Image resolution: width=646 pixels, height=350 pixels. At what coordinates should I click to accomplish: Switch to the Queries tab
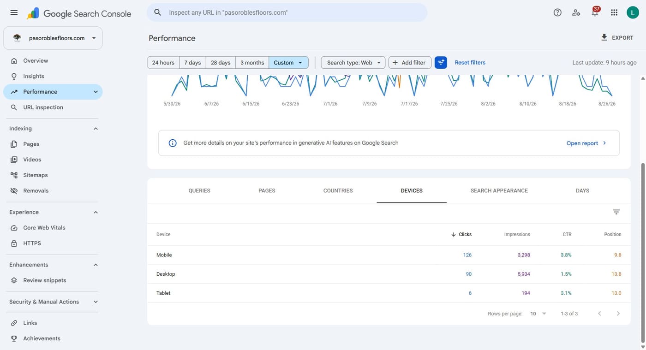coord(199,190)
